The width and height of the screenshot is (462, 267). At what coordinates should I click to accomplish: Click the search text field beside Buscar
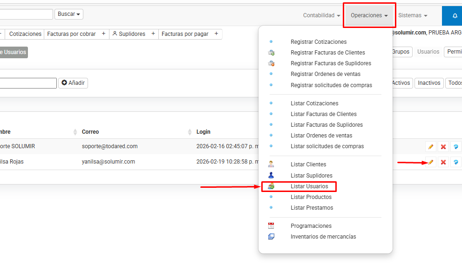26,14
